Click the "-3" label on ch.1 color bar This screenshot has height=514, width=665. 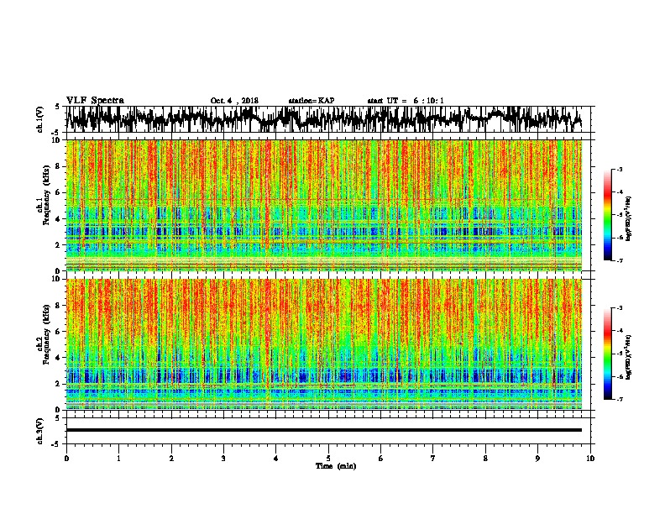pos(620,170)
